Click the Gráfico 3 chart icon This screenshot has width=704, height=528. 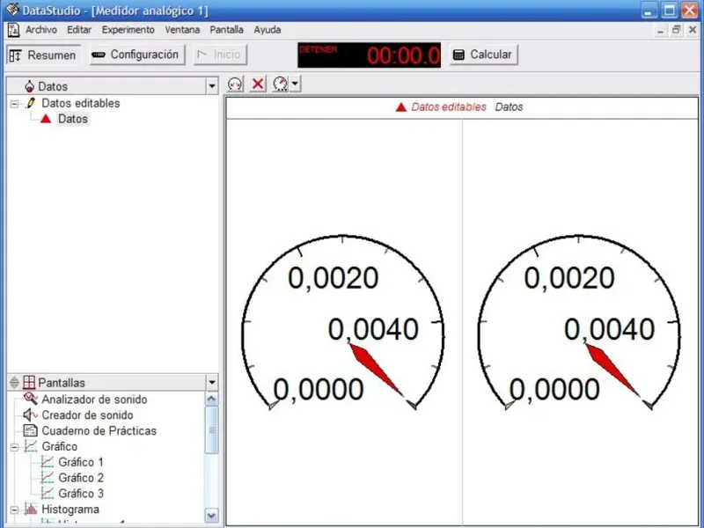coord(48,494)
